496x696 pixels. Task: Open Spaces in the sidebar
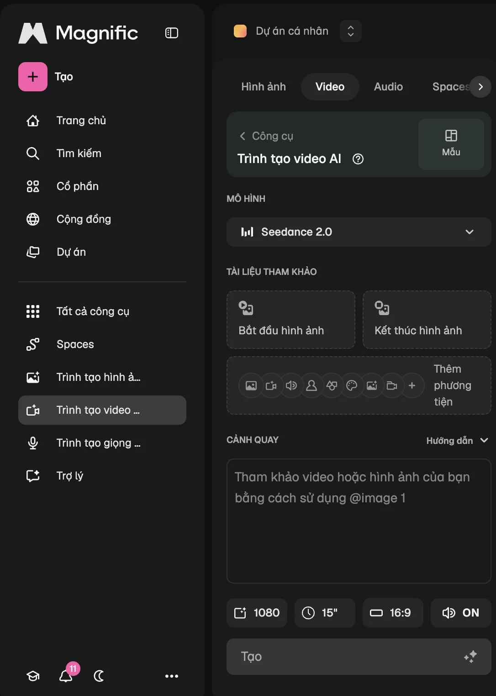pos(102,344)
